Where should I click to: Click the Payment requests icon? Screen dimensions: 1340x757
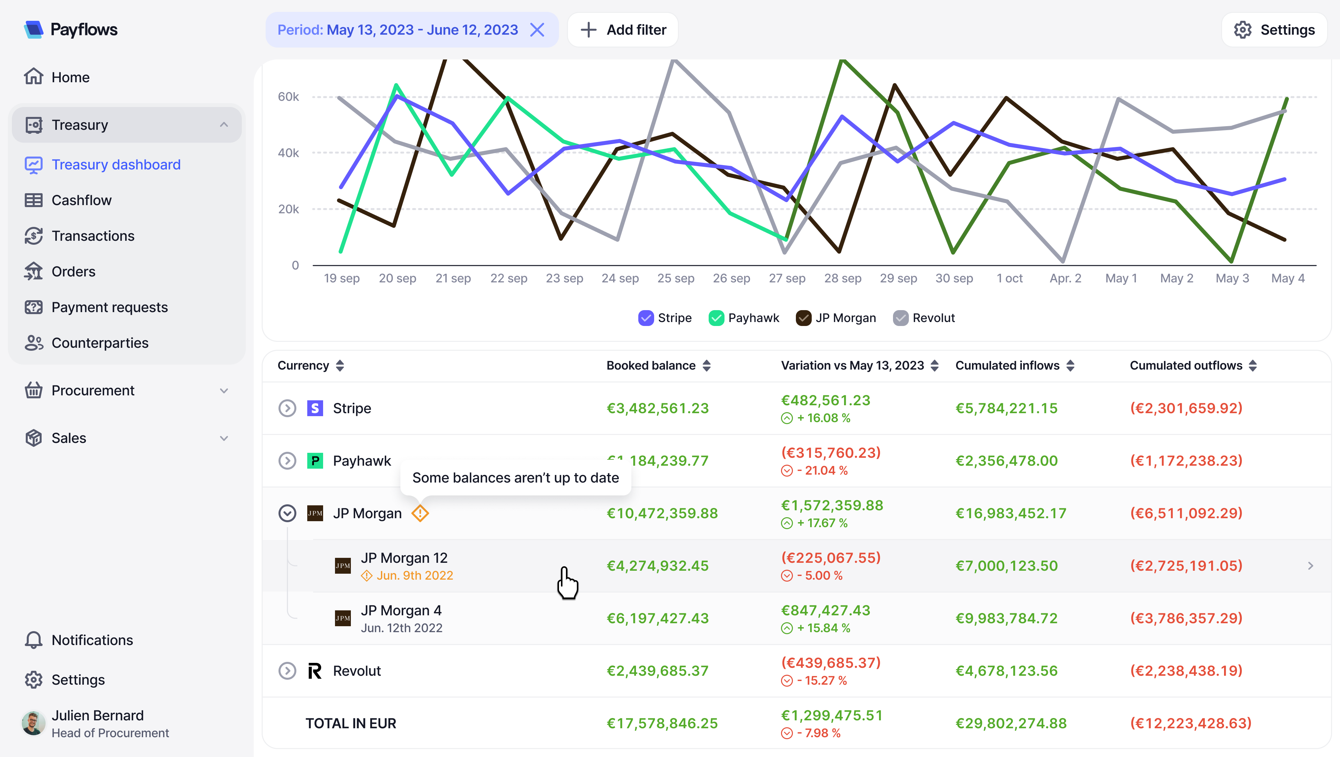[x=34, y=307]
